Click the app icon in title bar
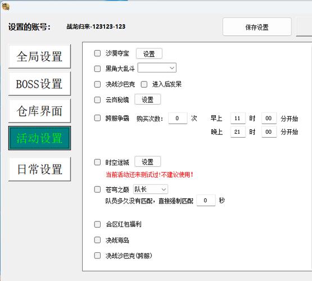Image resolution: width=312 pixels, height=281 pixels. tap(6, 7)
